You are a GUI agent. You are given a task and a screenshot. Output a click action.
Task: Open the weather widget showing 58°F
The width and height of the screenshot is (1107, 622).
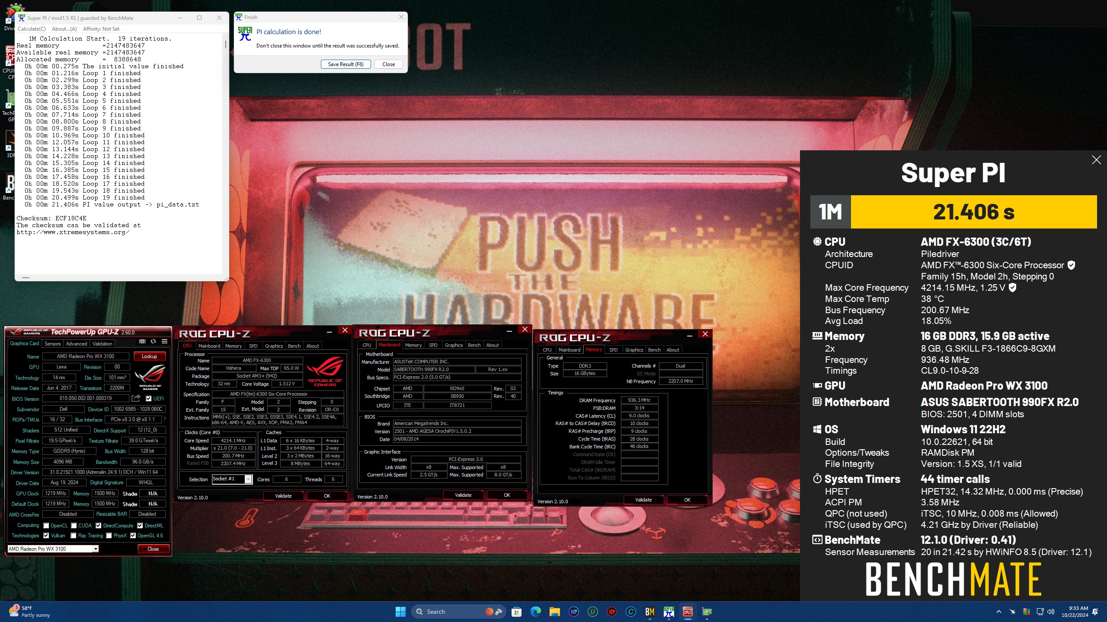pos(29,612)
